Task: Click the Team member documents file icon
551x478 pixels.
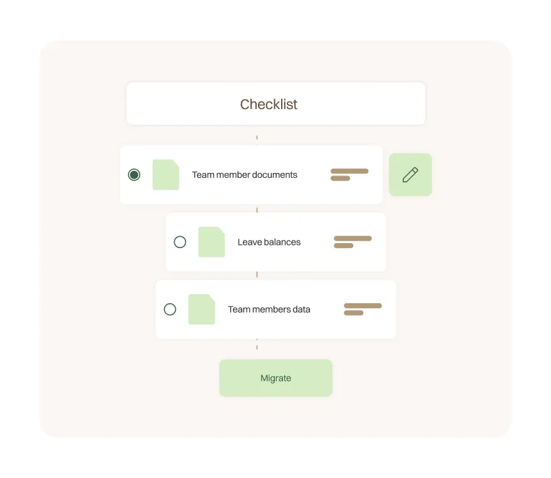Action: tap(166, 175)
